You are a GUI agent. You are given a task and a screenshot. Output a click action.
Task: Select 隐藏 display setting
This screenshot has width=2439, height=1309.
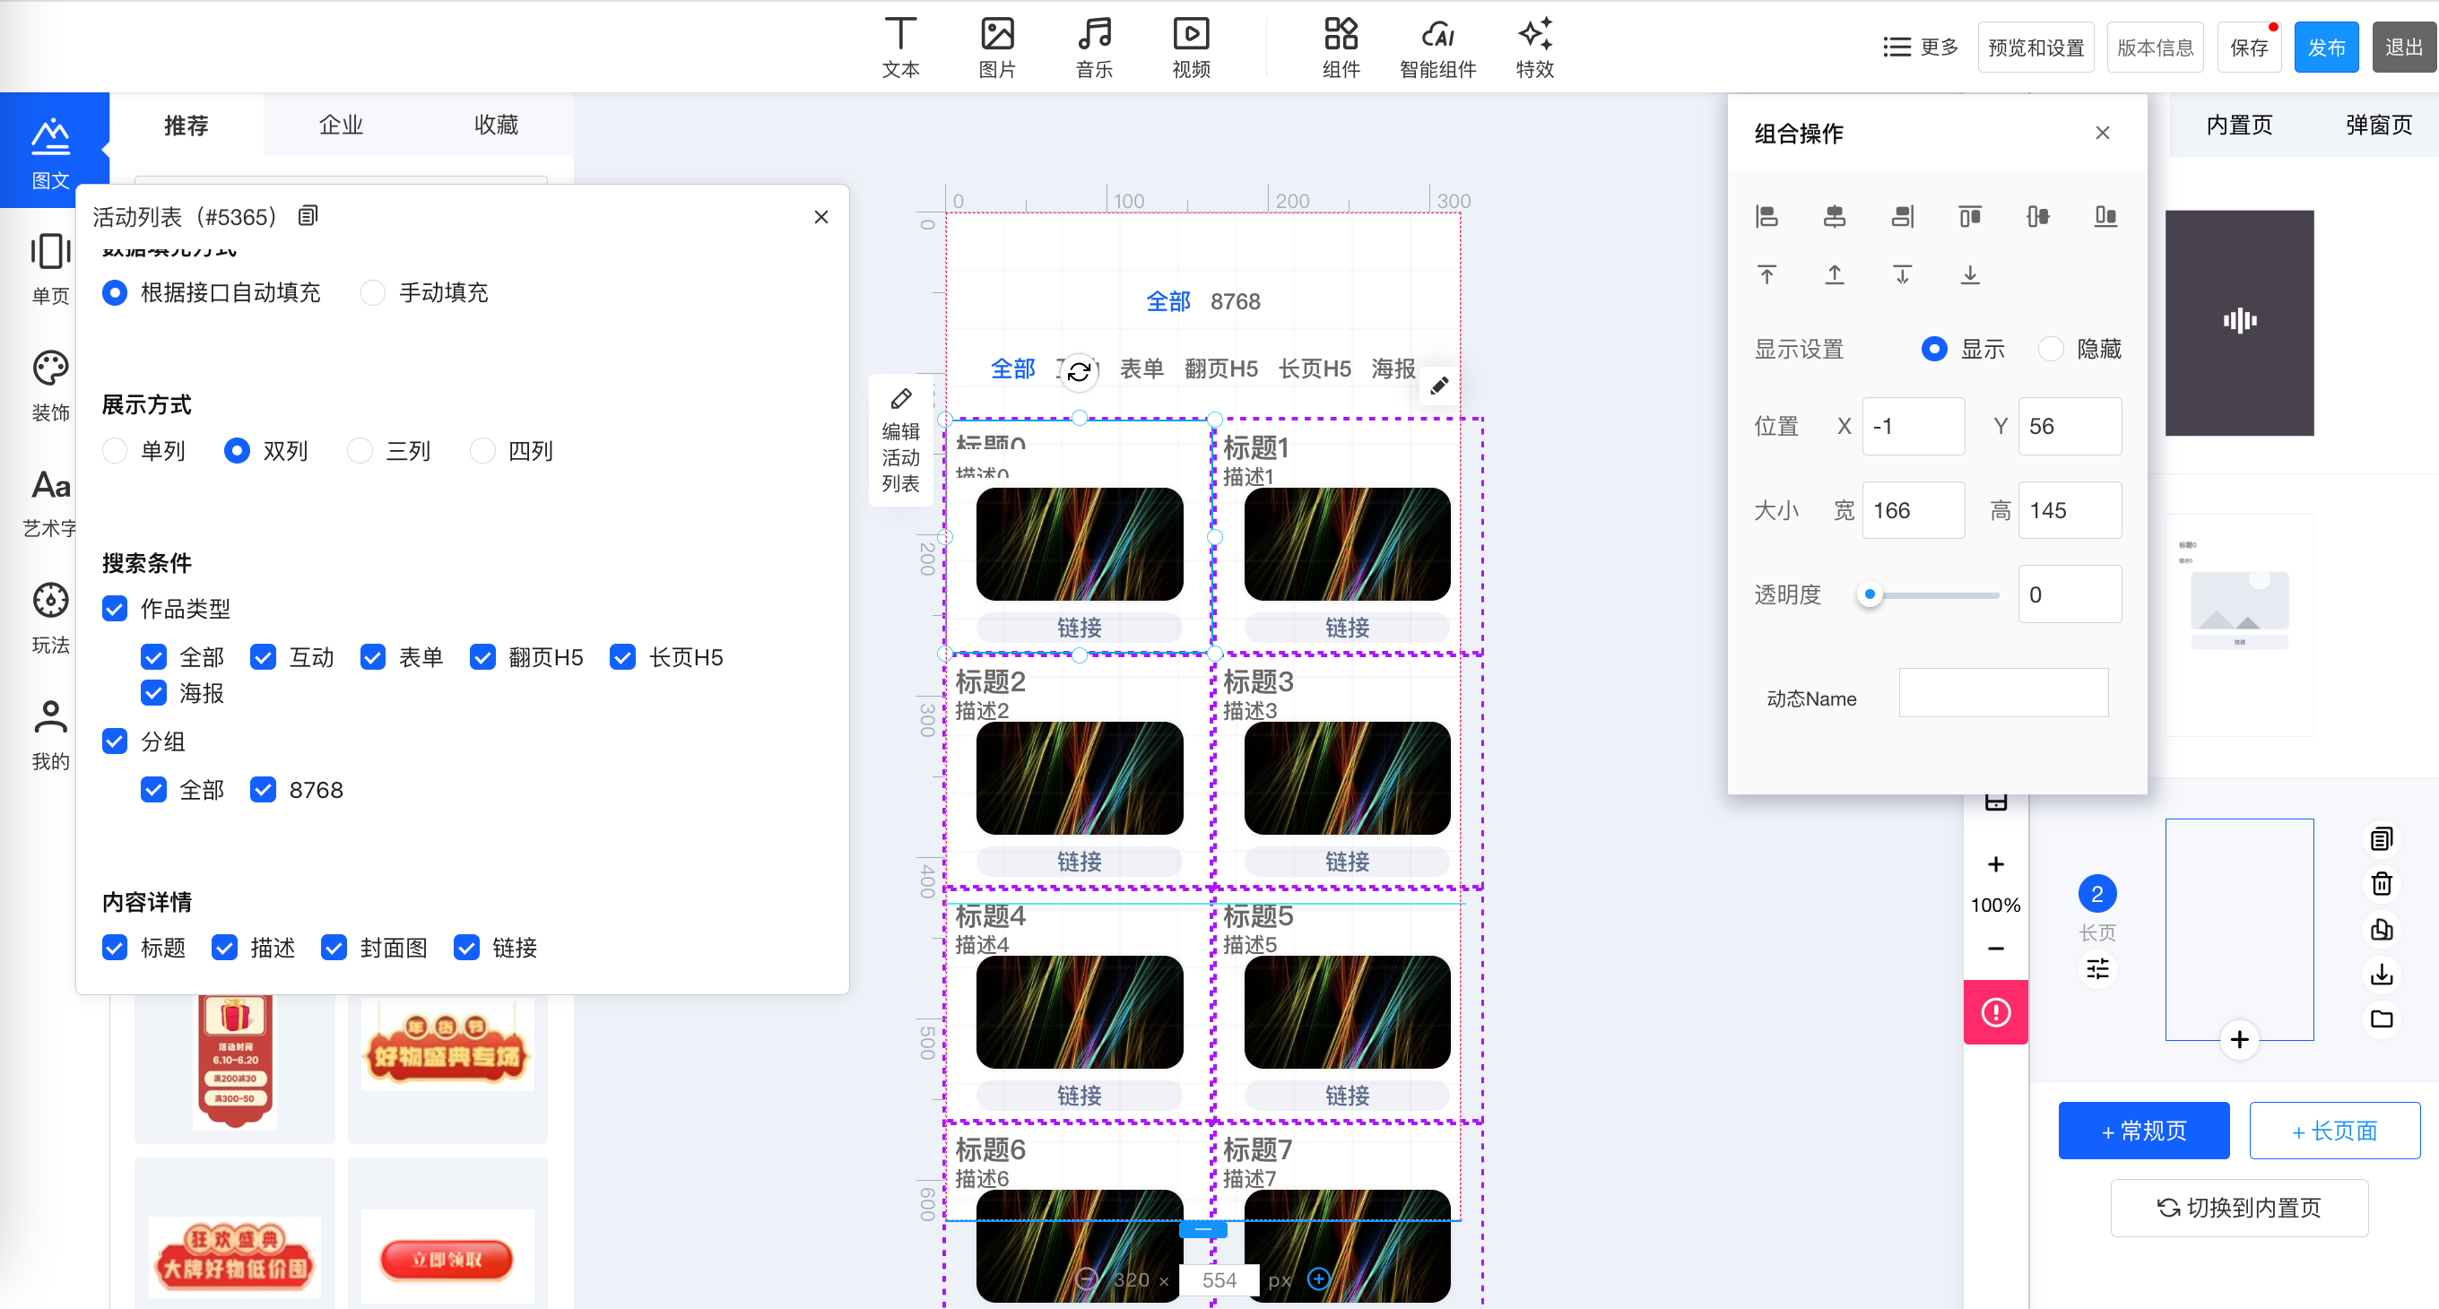click(2051, 348)
